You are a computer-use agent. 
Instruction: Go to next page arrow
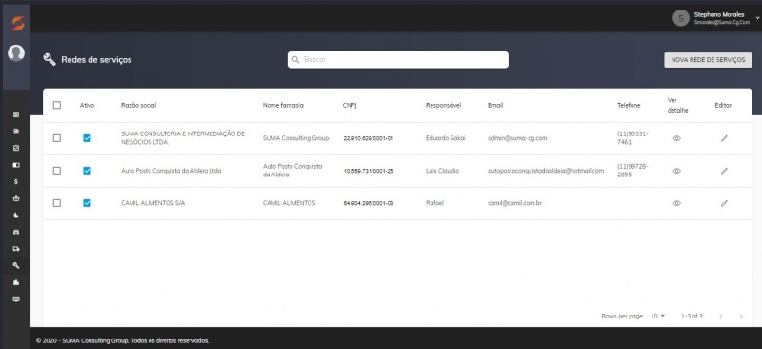(x=741, y=317)
